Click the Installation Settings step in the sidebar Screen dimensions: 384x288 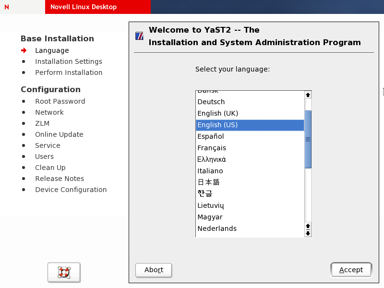click(x=69, y=61)
